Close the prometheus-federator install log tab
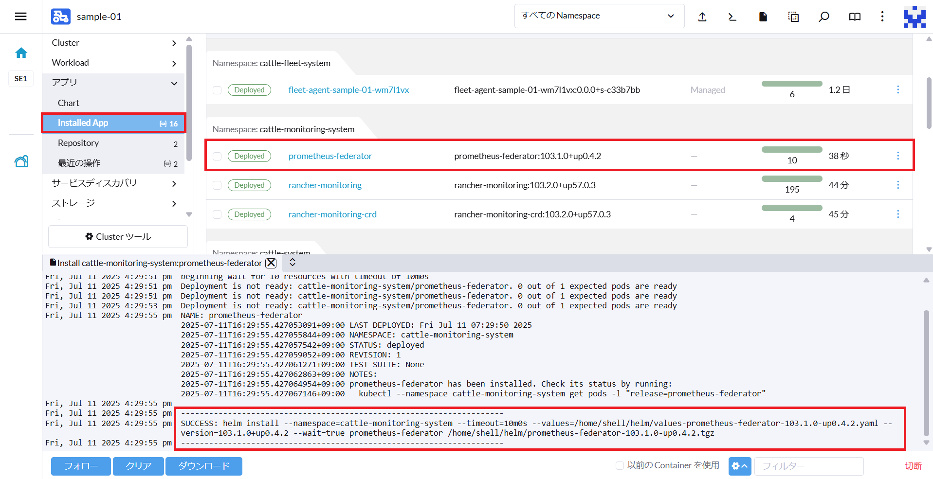 point(271,263)
